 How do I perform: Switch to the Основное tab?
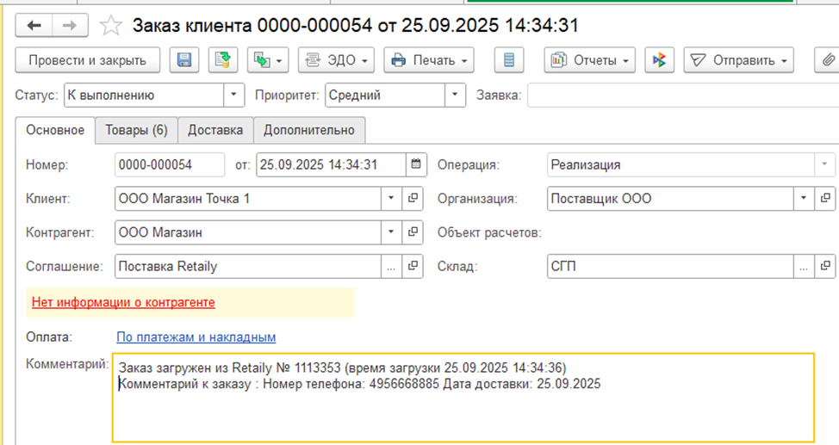55,130
